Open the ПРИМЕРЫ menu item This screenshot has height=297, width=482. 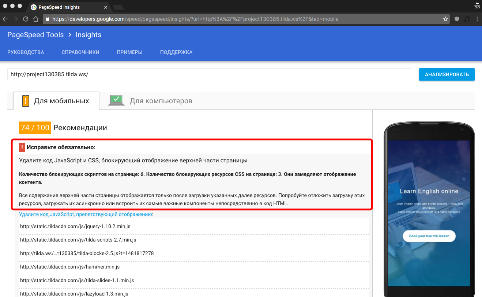click(x=129, y=52)
